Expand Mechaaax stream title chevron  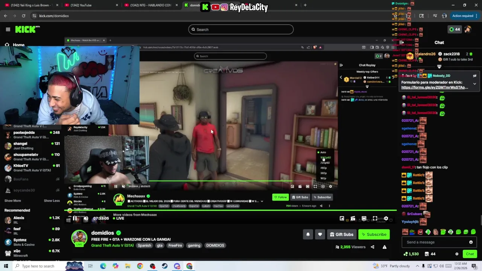click(x=262, y=201)
